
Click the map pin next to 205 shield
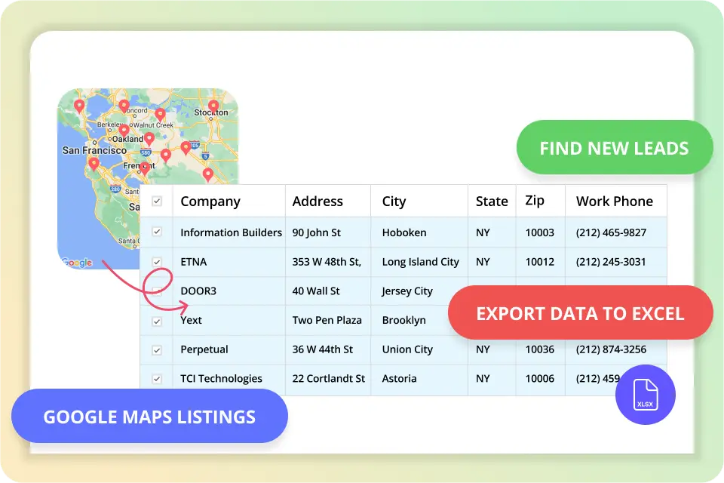coord(186,148)
